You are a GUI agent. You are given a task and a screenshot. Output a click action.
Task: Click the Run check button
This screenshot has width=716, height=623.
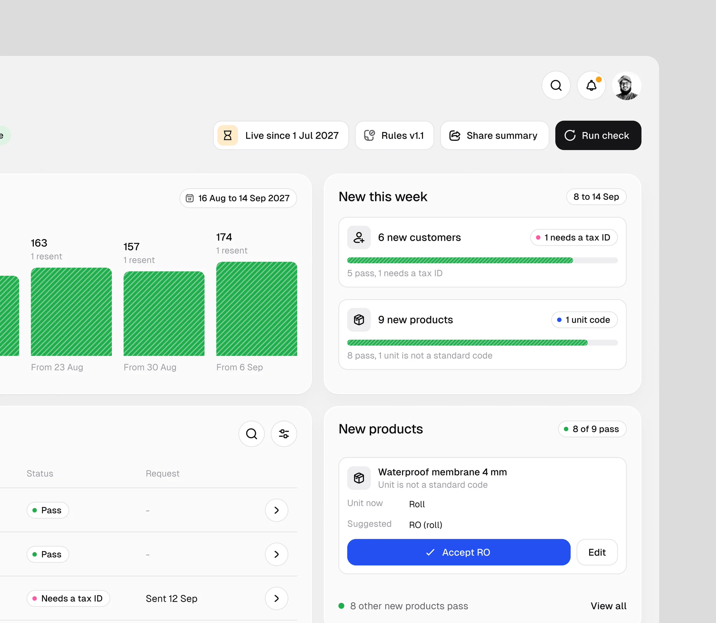point(598,136)
